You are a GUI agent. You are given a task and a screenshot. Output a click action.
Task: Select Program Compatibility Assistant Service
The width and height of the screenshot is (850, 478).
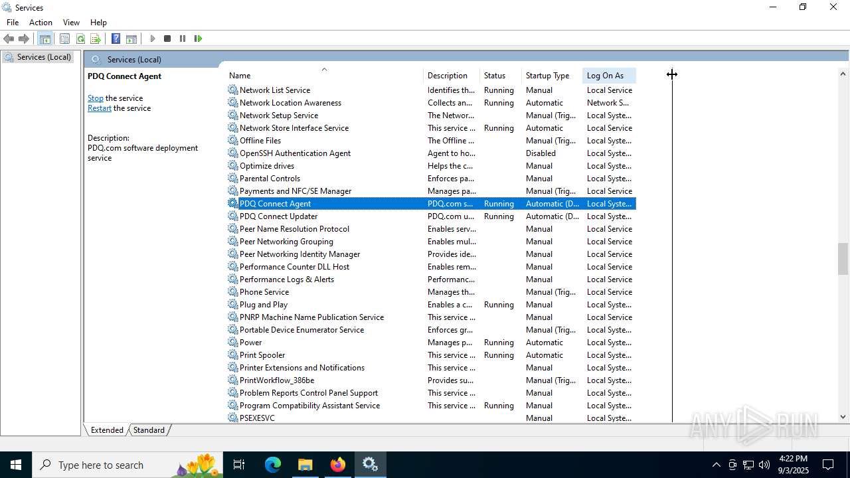431,405
